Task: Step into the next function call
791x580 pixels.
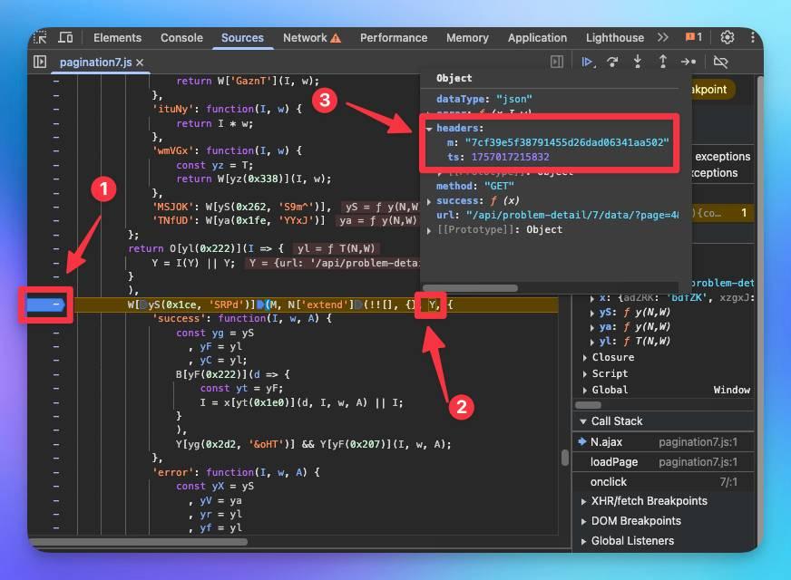Action: [x=638, y=62]
